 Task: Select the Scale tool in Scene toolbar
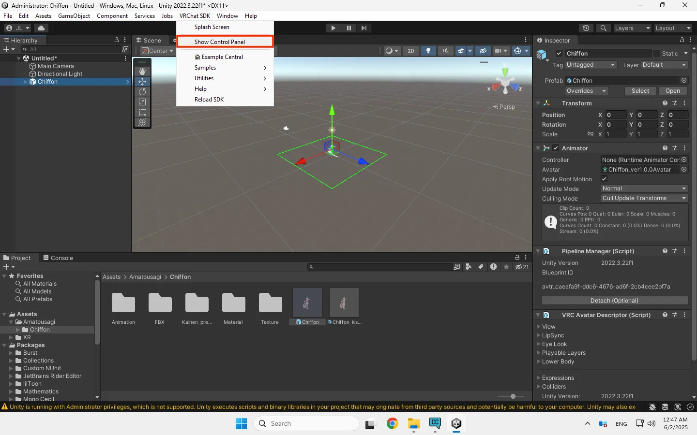tap(142, 102)
